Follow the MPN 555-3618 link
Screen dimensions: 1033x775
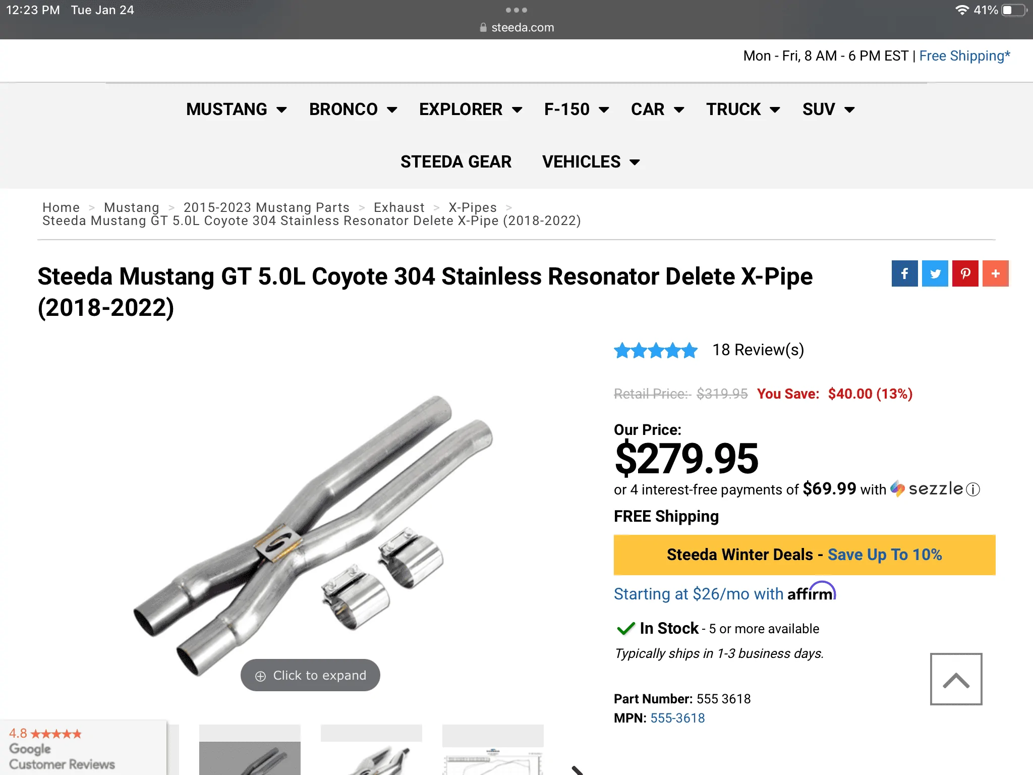click(677, 718)
